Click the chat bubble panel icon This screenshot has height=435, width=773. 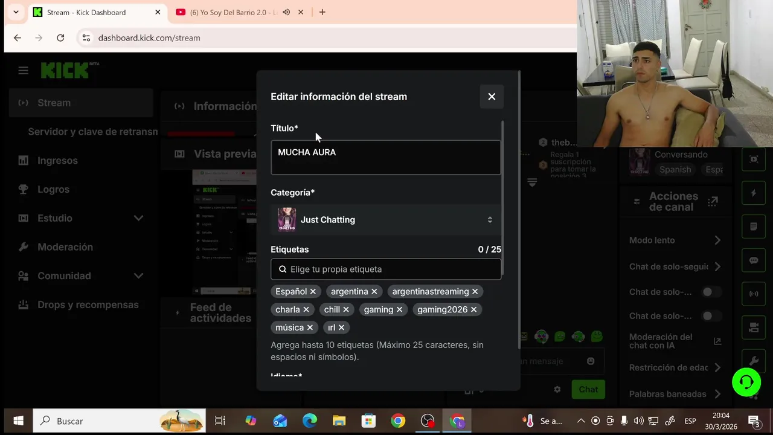(x=754, y=260)
